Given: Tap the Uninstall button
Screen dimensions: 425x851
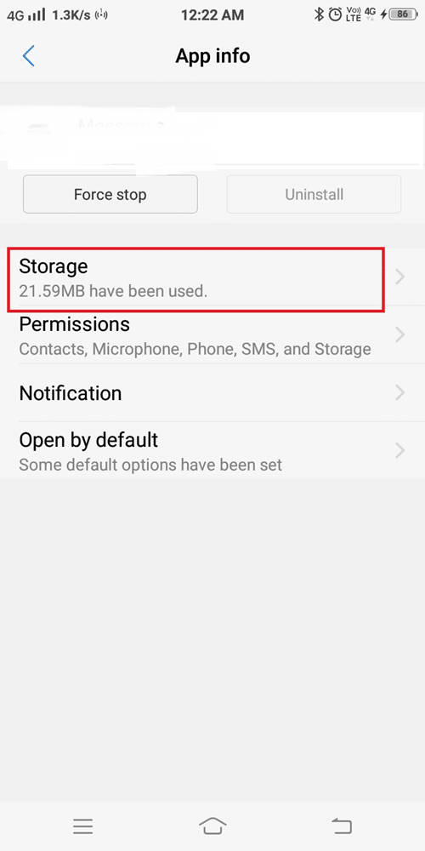Looking at the screenshot, I should point(314,194).
